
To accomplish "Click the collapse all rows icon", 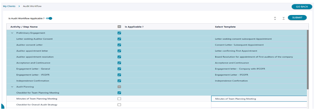I will [x=284, y=18].
